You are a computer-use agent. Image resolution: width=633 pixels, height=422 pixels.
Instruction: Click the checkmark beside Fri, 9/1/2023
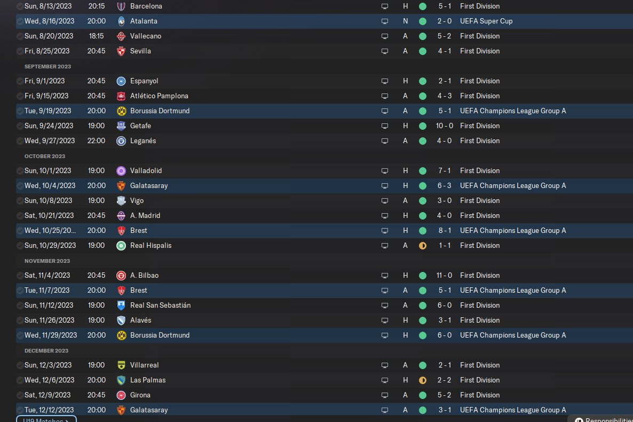click(x=20, y=81)
